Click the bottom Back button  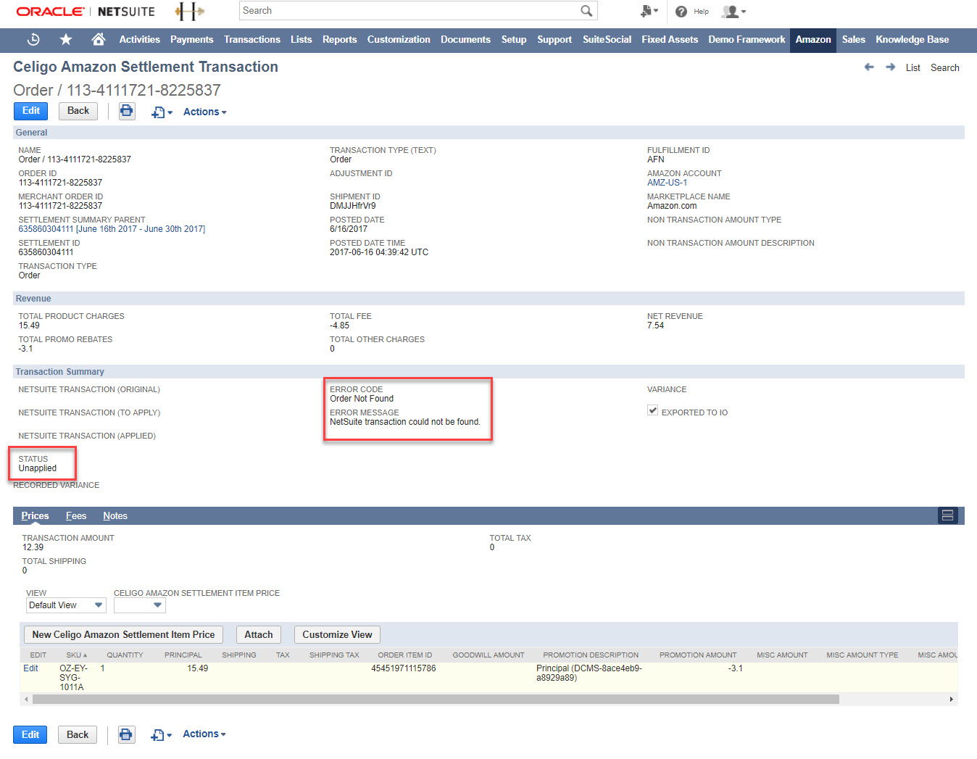click(78, 734)
